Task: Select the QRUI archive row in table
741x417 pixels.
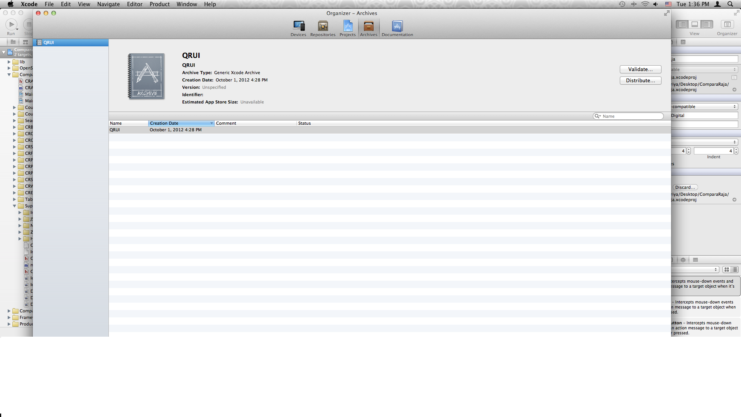Action: pyautogui.click(x=390, y=130)
